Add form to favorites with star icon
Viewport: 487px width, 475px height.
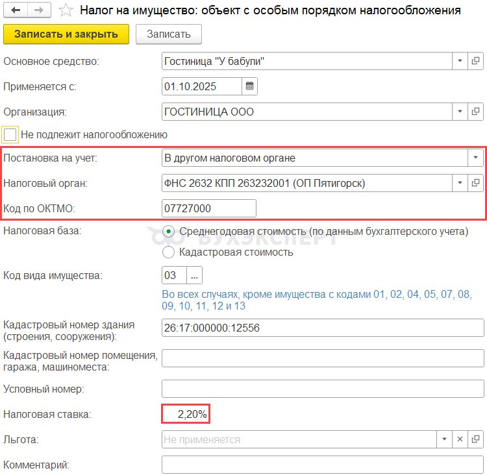pos(66,10)
